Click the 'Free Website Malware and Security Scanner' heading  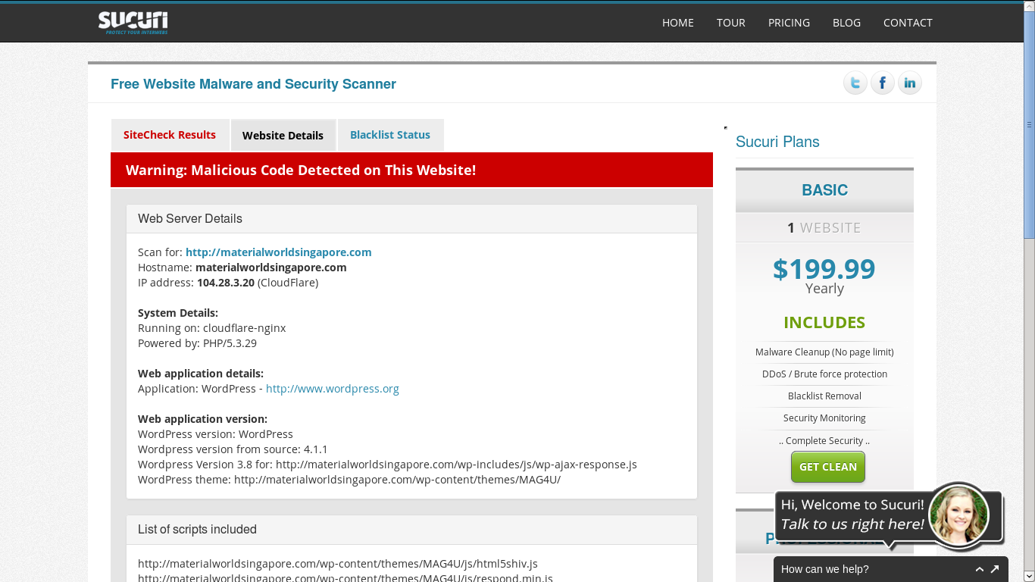coord(253,84)
